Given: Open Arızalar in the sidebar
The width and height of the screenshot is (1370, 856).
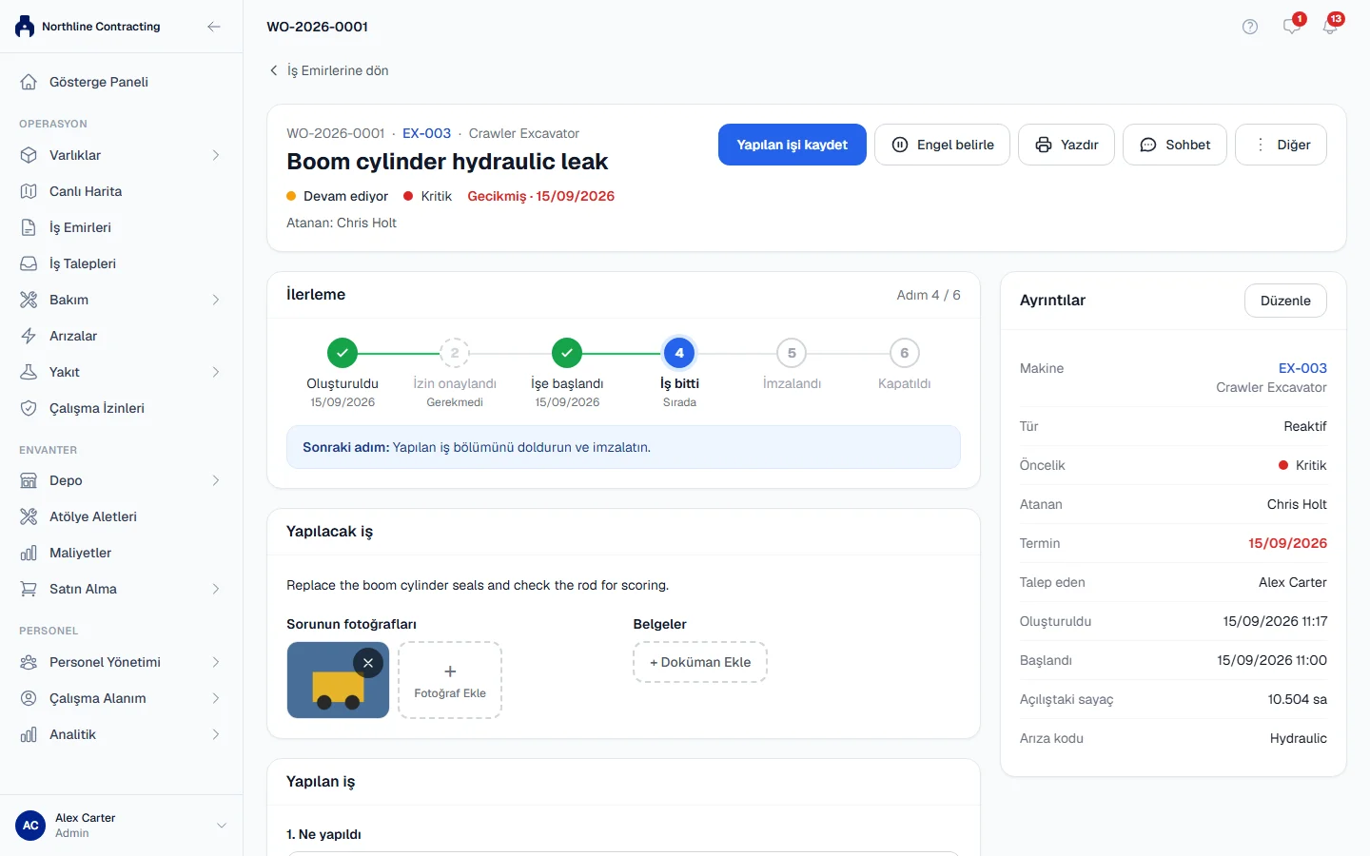Looking at the screenshot, I should [x=121, y=336].
